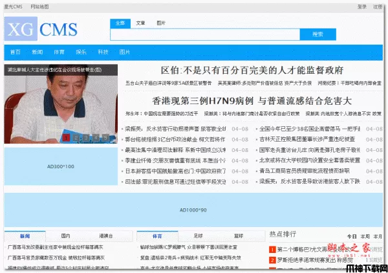Select 本周 in hot ranking
The height and width of the screenshot is (273, 388).
365,236
